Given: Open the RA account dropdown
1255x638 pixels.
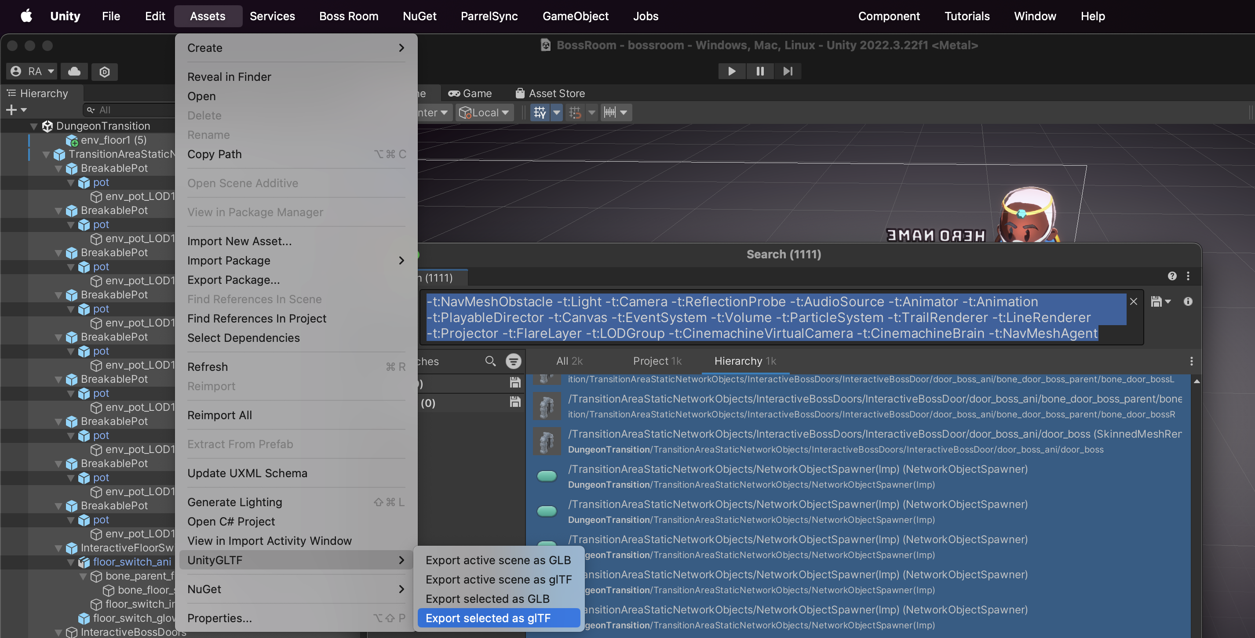Looking at the screenshot, I should [32, 72].
